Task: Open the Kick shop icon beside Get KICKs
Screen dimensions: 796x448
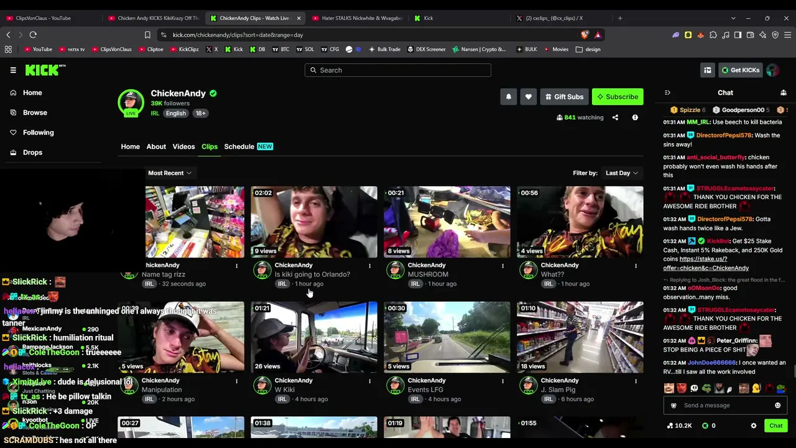Action: tap(708, 70)
